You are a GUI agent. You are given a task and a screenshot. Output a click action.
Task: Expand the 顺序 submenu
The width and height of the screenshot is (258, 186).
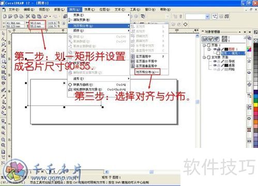[99, 30]
